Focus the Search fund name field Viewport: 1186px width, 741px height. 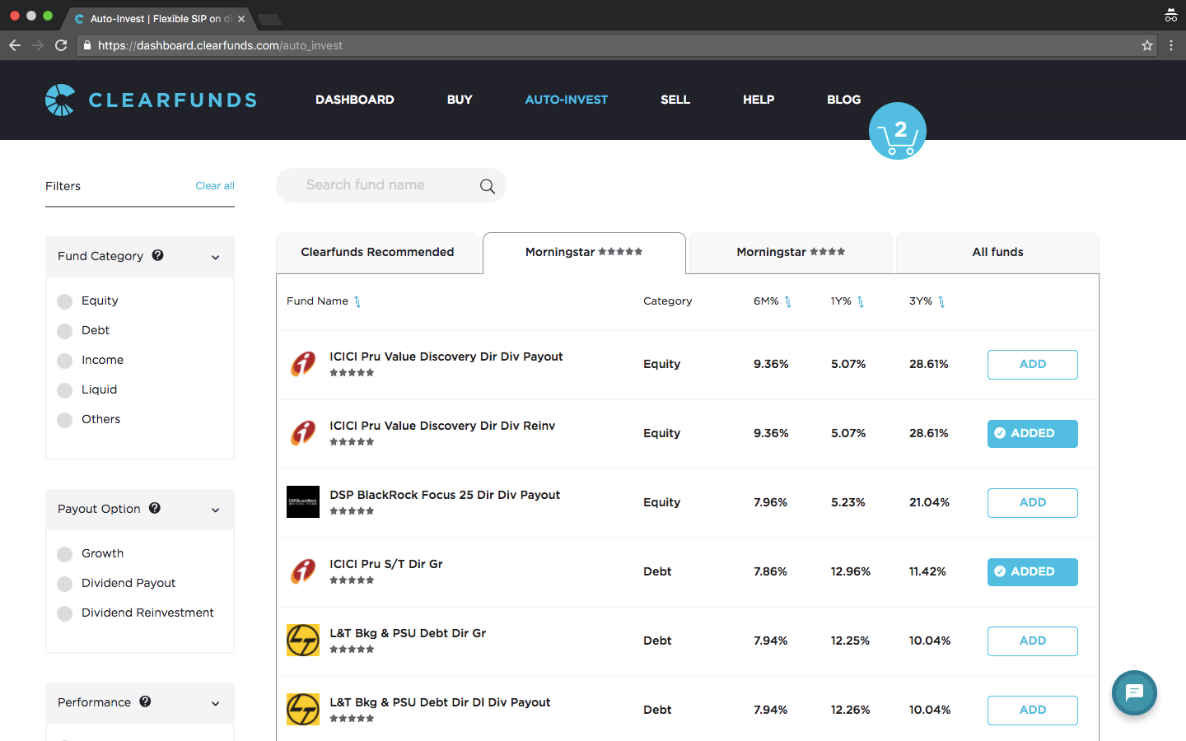pos(391,185)
